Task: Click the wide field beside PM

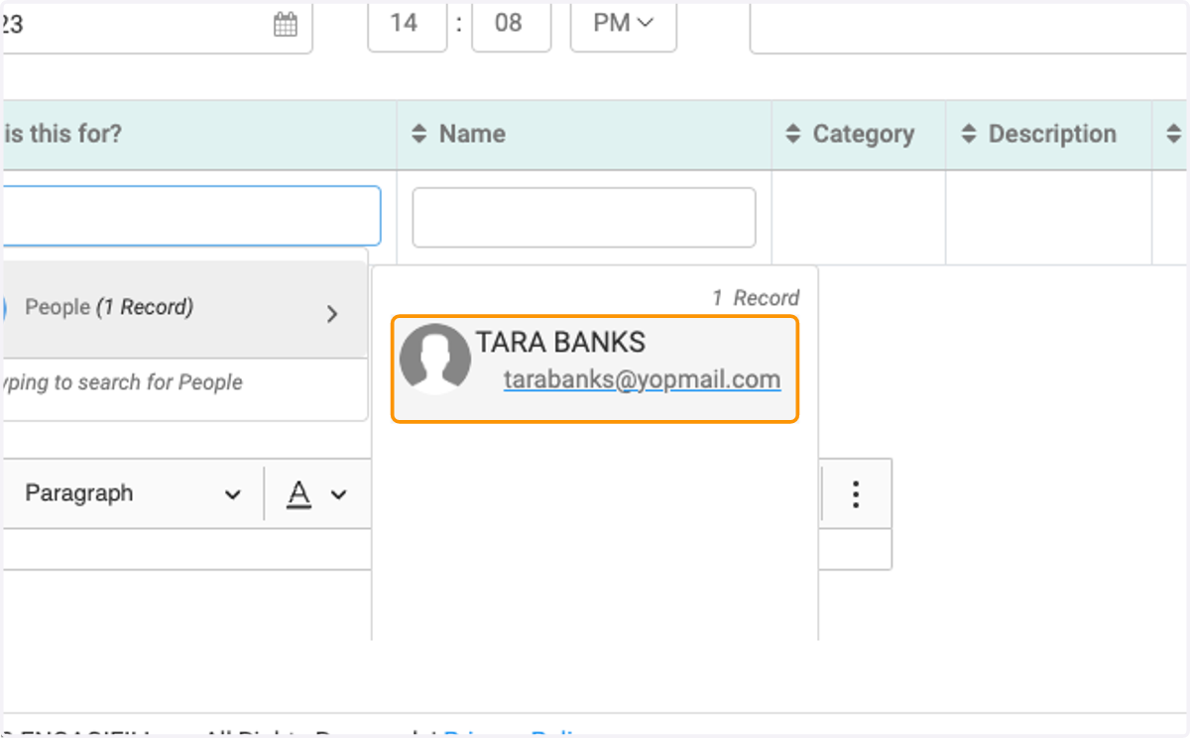Action: click(x=970, y=25)
